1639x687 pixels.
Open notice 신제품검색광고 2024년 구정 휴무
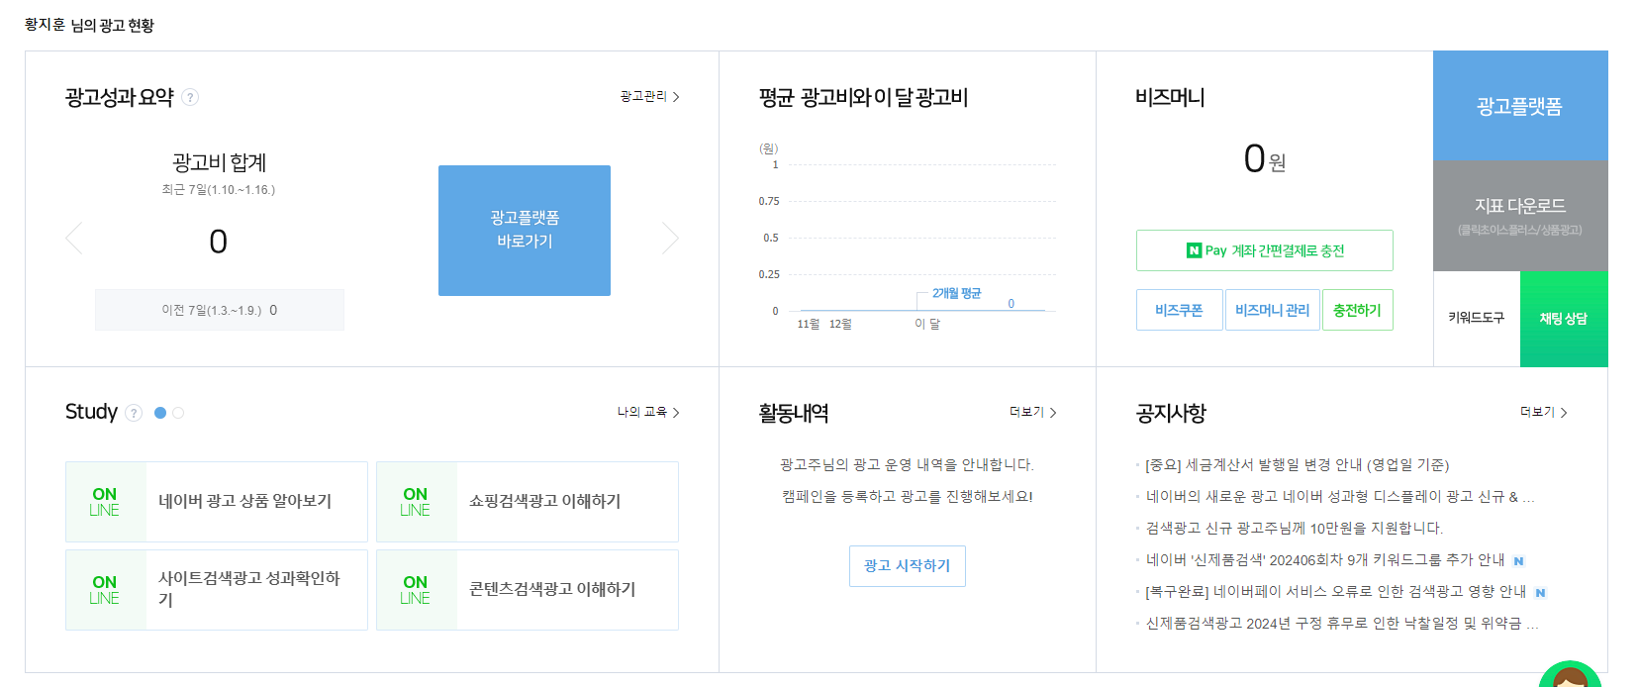(1342, 624)
